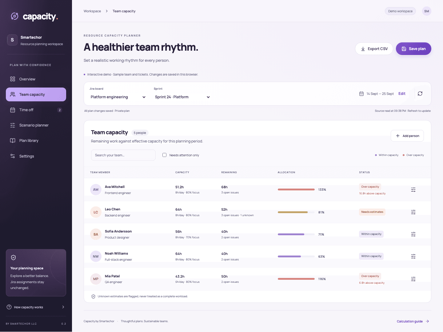Screen dimensions: 443x332
Task: Click the Needs estimates status badge
Action: (372, 212)
